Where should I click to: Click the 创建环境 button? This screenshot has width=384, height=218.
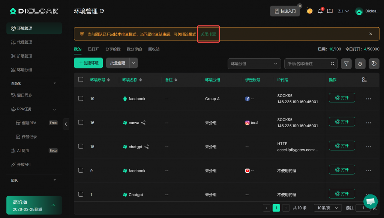[x=88, y=63]
